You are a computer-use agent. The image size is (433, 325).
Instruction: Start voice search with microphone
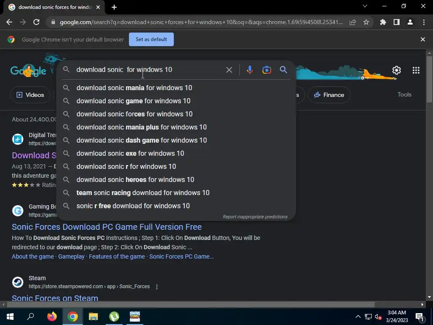249,70
